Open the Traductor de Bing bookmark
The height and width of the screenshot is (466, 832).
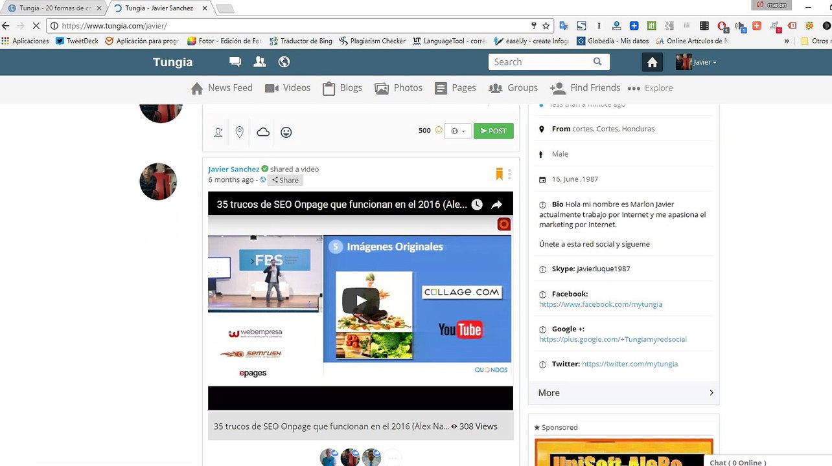pos(301,41)
